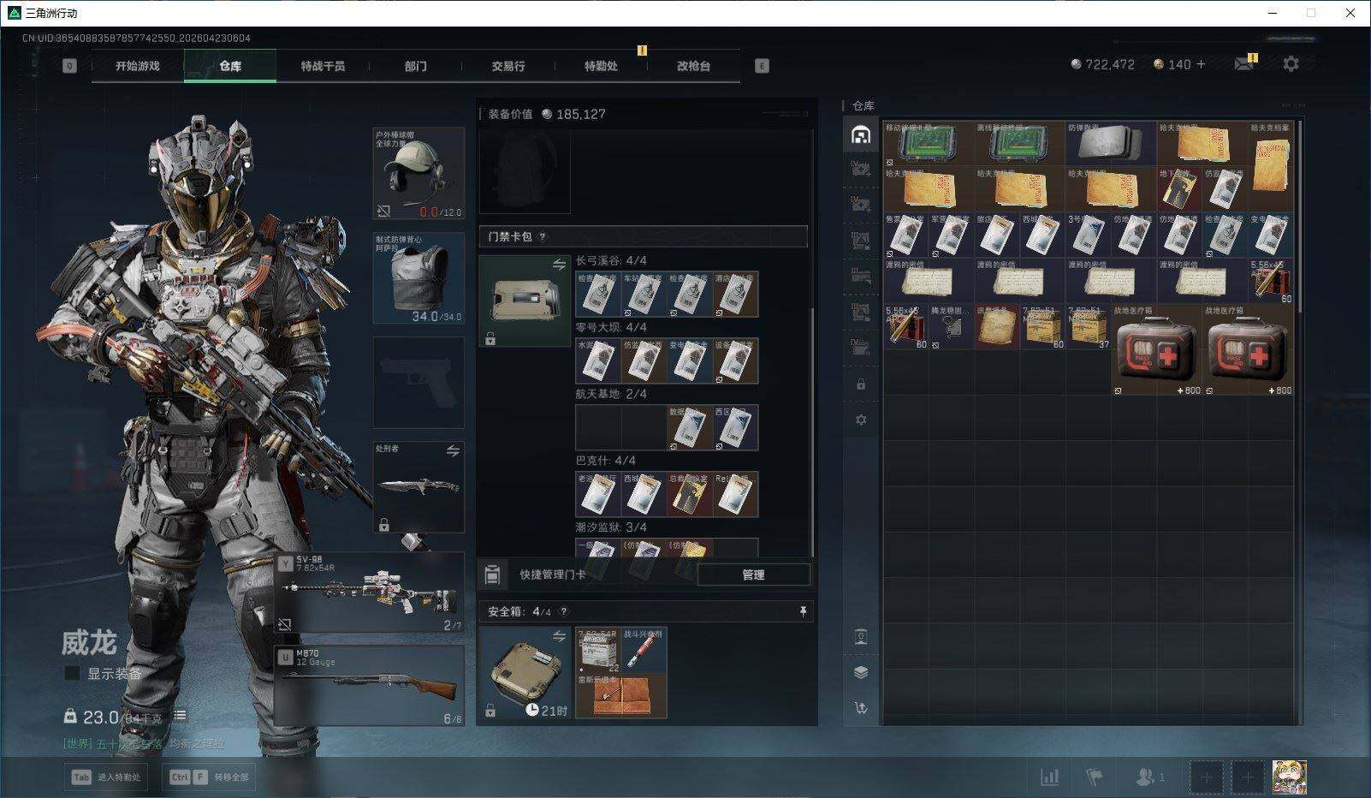Click the 转移全部 button
Viewport: 1371px width, 798px height.
point(210,777)
